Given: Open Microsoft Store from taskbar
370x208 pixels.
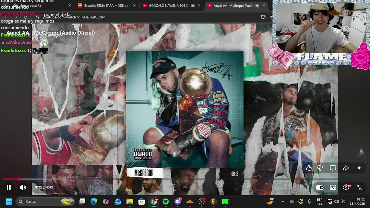Looking at the screenshot, I should (141, 201).
